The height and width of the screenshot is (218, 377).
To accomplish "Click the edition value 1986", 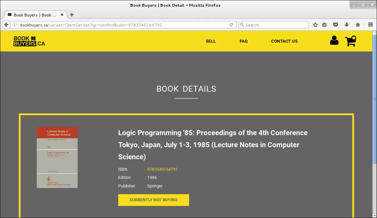I will 152,178.
